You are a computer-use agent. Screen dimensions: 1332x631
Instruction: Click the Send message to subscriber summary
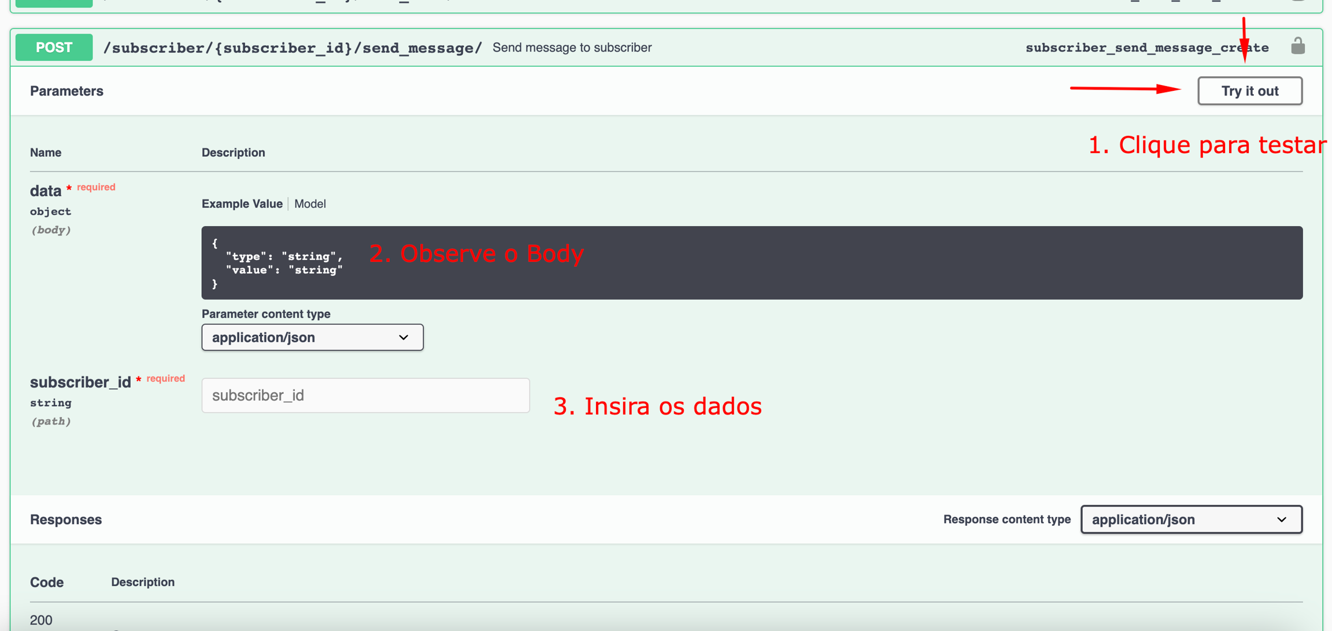[572, 47]
